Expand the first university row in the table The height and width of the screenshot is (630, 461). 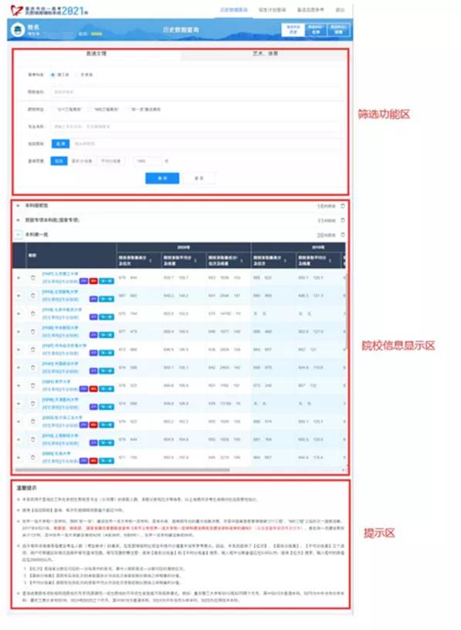click(19, 278)
